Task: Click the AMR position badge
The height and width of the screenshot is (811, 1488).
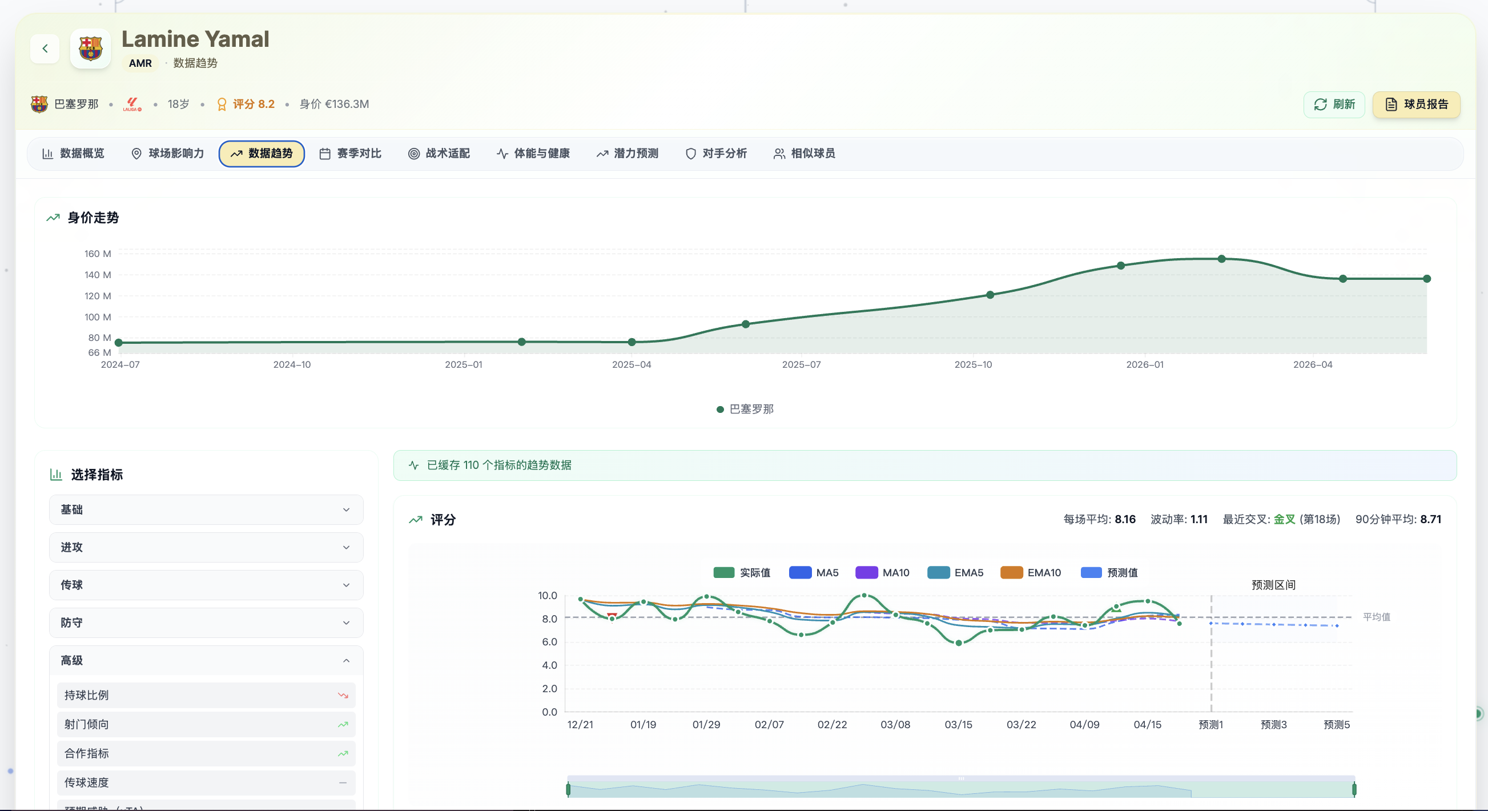Action: pos(140,63)
